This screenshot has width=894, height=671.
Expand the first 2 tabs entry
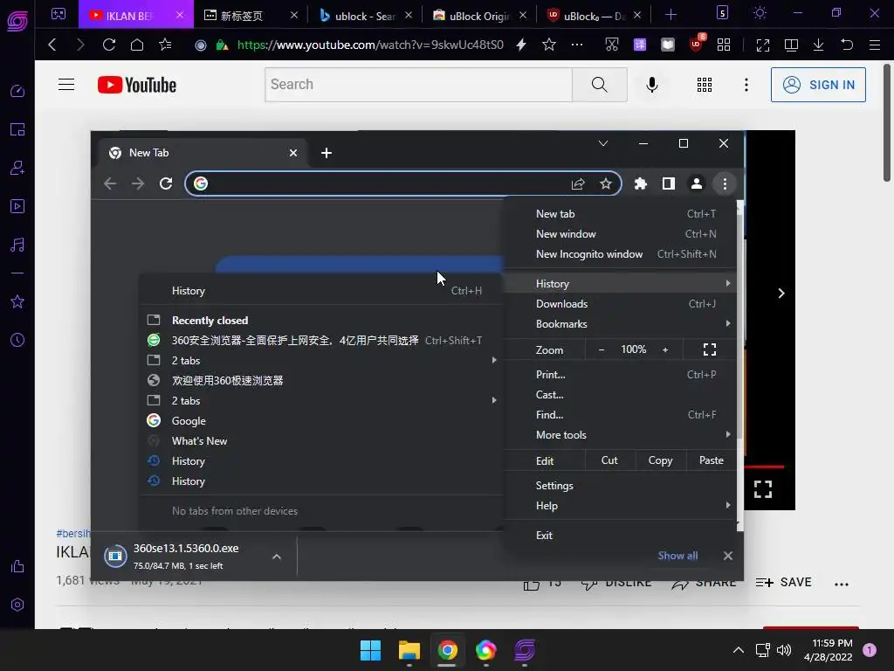(321, 361)
